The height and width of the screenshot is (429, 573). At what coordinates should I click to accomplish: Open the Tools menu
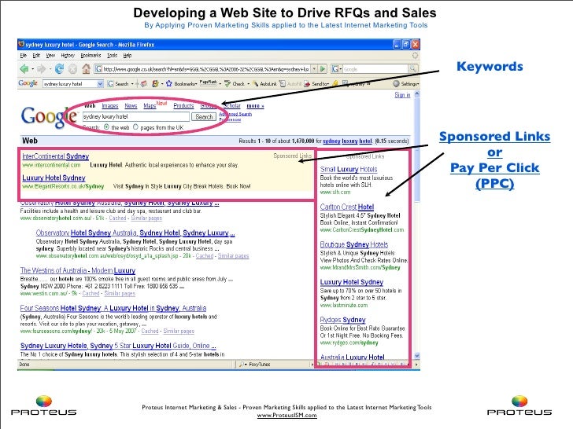113,56
